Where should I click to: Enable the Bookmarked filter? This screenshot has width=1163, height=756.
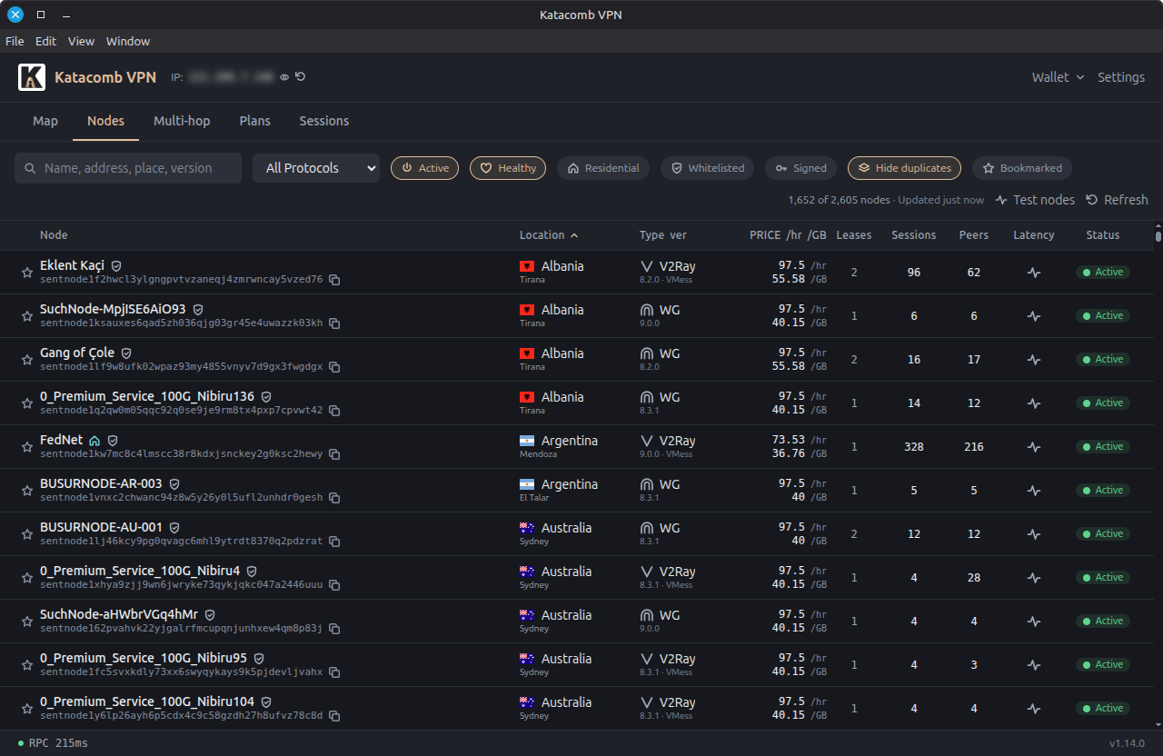coord(1022,168)
